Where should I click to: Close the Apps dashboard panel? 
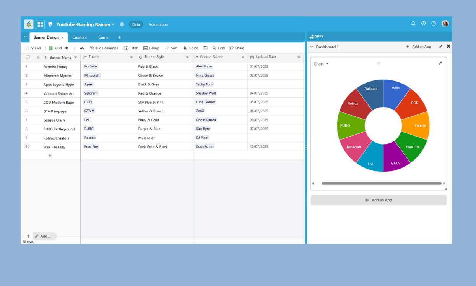tap(448, 47)
